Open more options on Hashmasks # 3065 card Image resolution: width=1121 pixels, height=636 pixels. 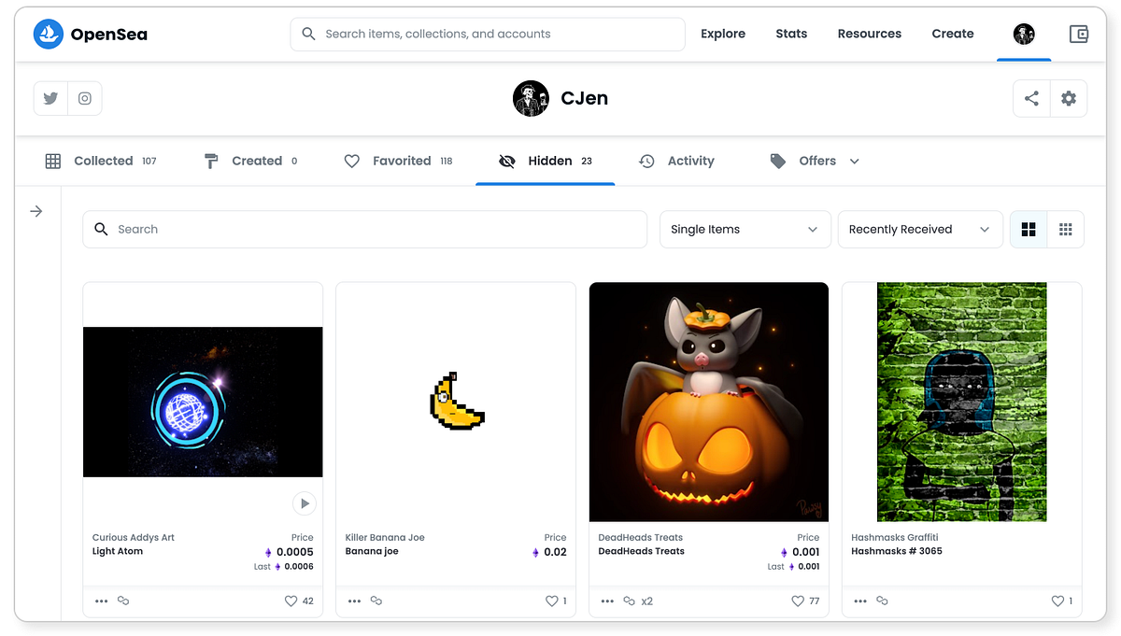(860, 601)
